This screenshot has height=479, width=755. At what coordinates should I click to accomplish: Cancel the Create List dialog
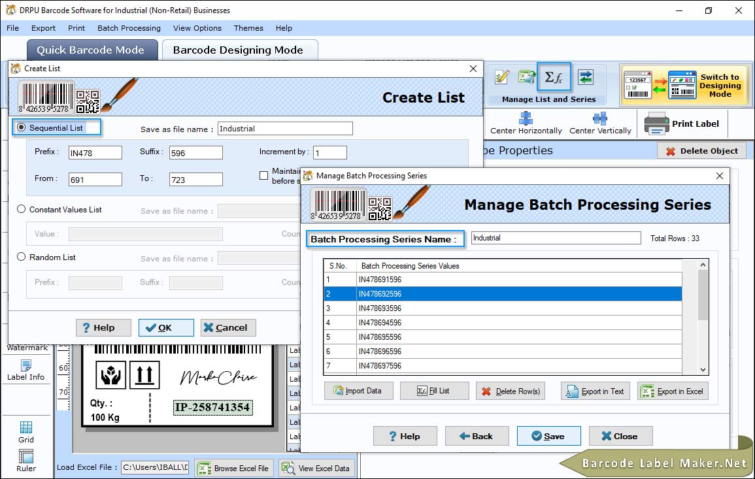(x=228, y=327)
